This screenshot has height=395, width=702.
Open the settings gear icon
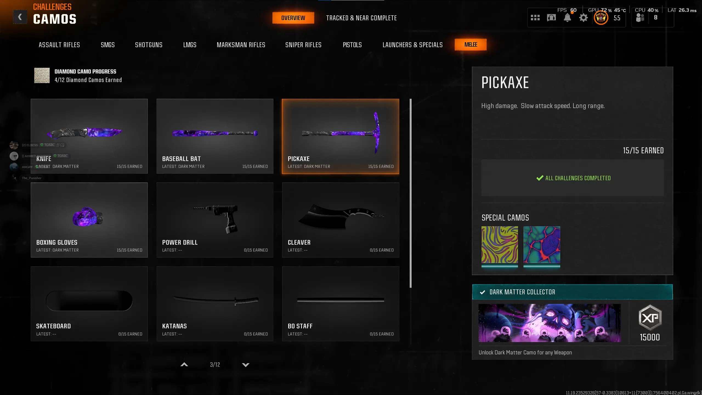point(584,18)
